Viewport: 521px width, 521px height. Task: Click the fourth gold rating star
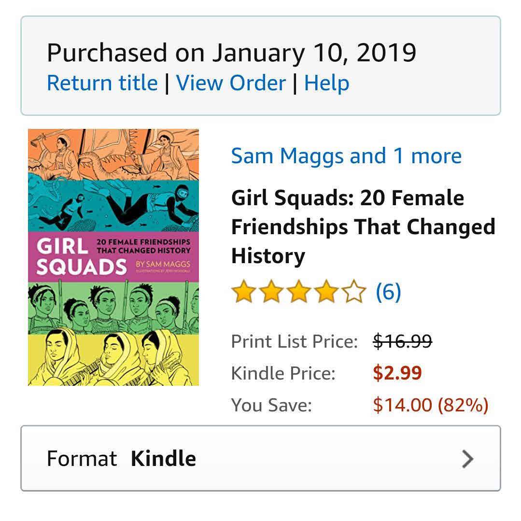(326, 293)
